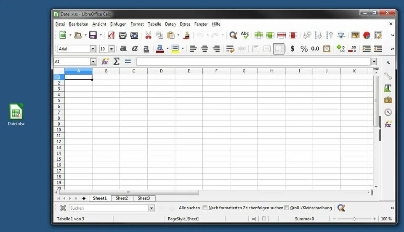Expand the Arial font name dropdown

pos(93,49)
